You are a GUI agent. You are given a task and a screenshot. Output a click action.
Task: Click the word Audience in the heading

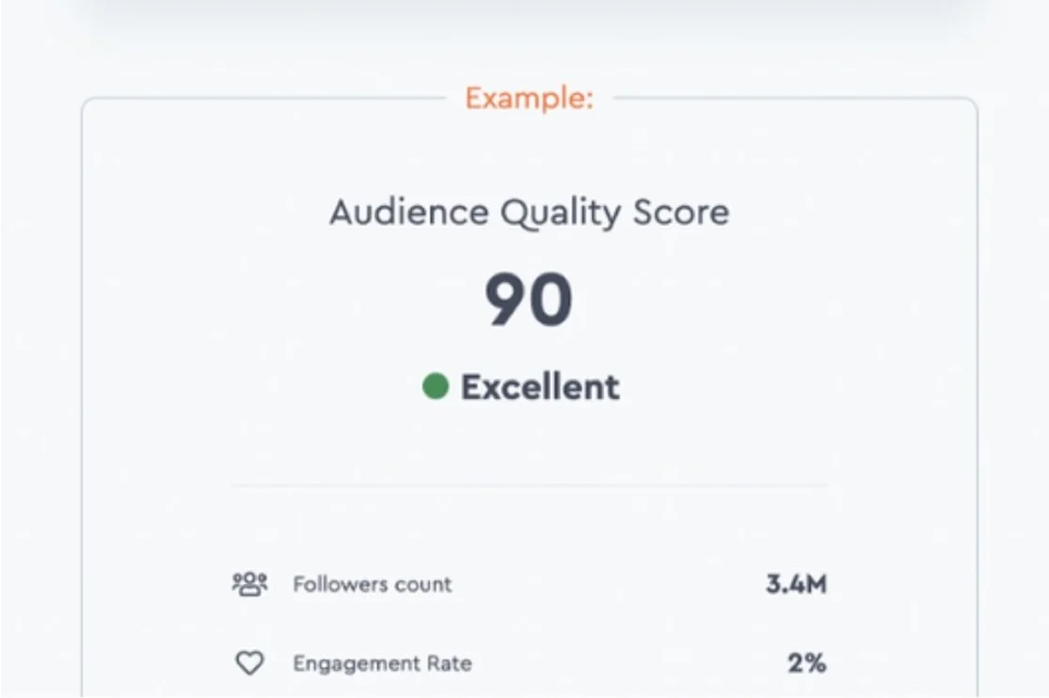[x=408, y=213]
